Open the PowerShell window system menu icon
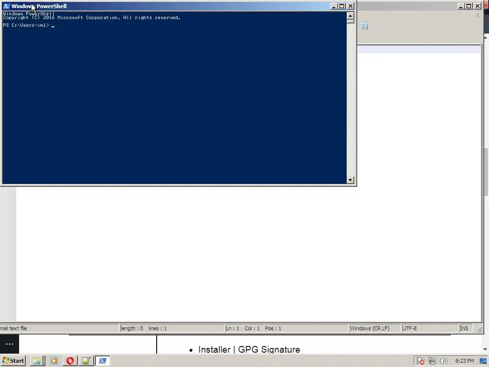Viewport: 489px width, 367px height. (6, 6)
